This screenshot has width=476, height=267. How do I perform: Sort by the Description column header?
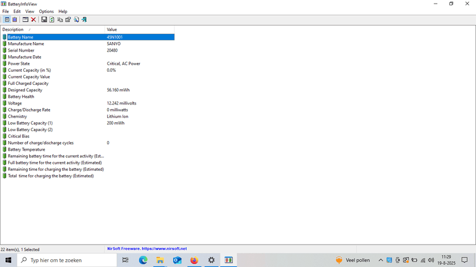(52, 29)
